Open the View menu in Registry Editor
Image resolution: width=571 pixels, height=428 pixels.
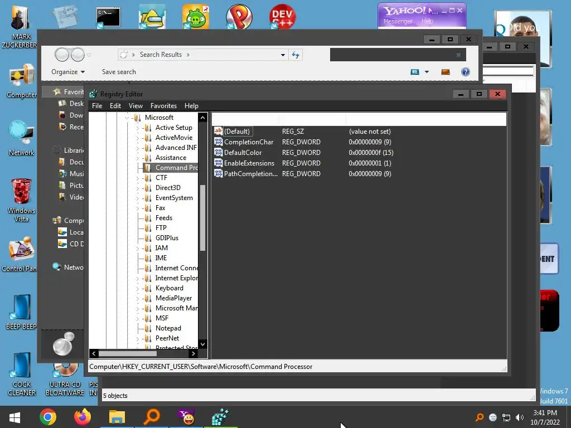pyautogui.click(x=136, y=106)
